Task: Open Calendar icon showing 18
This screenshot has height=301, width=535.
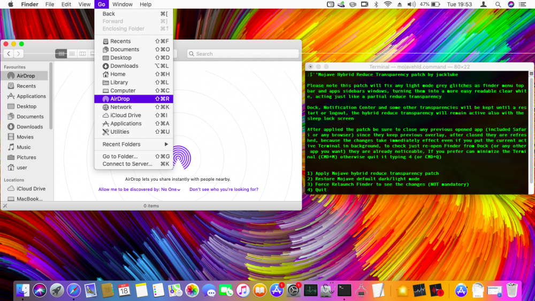Action: click(x=124, y=290)
